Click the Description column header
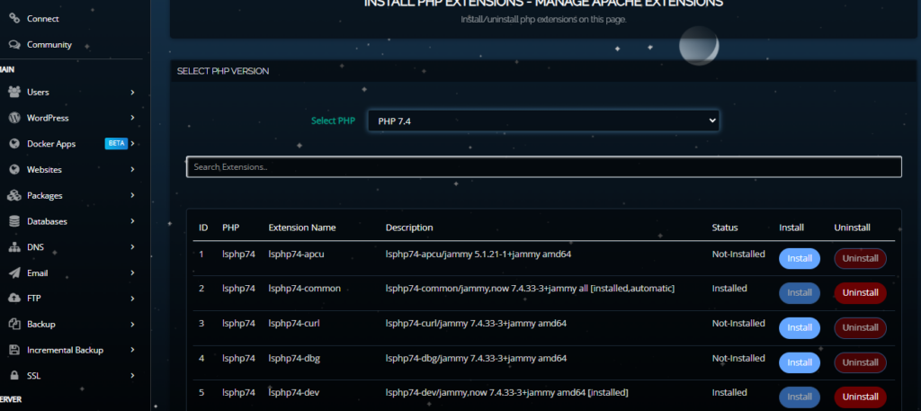Viewport: 921px width, 411px height. [409, 228]
